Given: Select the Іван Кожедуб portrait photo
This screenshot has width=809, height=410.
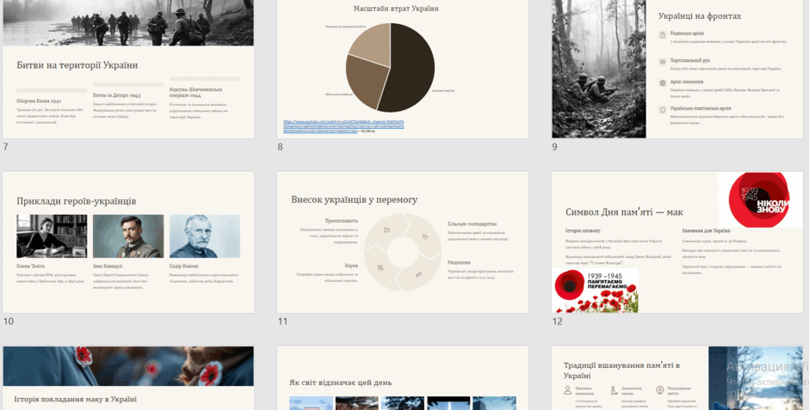Looking at the screenshot, I should tap(128, 236).
